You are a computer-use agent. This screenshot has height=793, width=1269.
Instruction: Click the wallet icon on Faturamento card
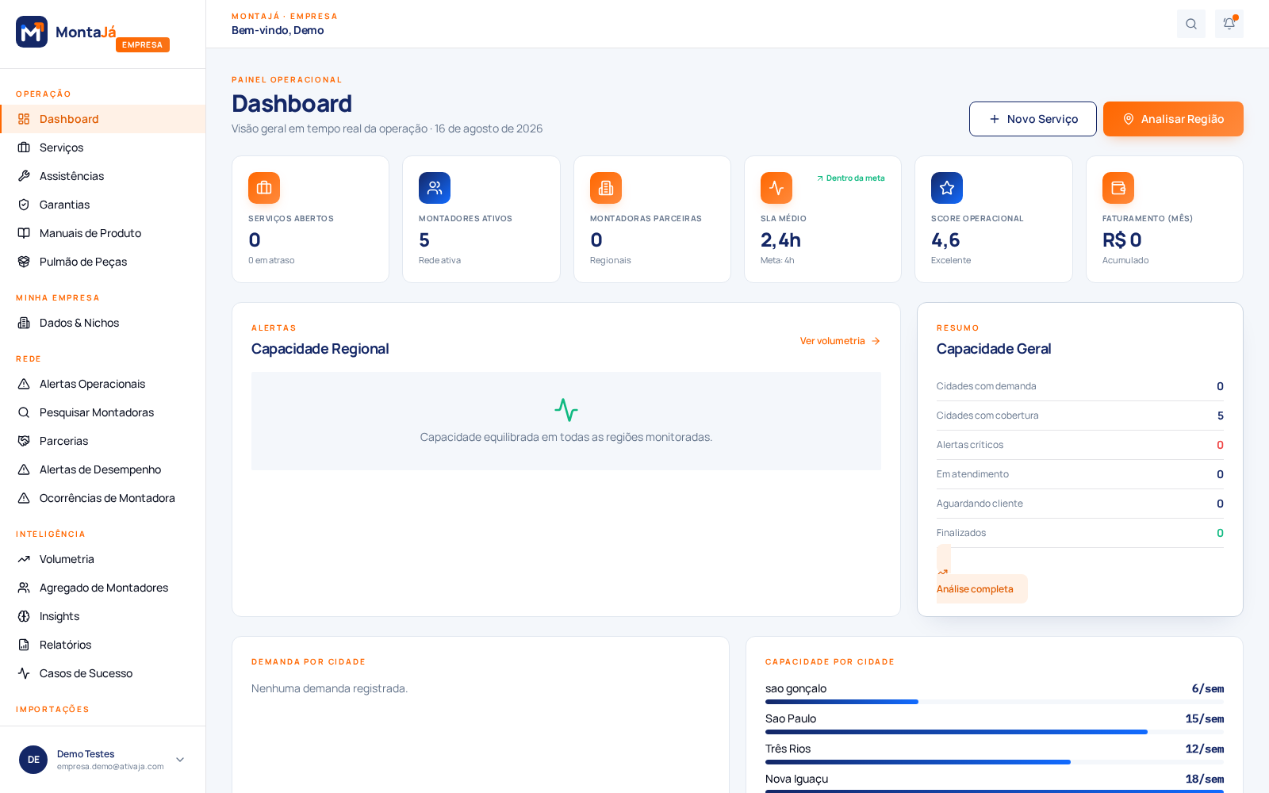(1118, 188)
